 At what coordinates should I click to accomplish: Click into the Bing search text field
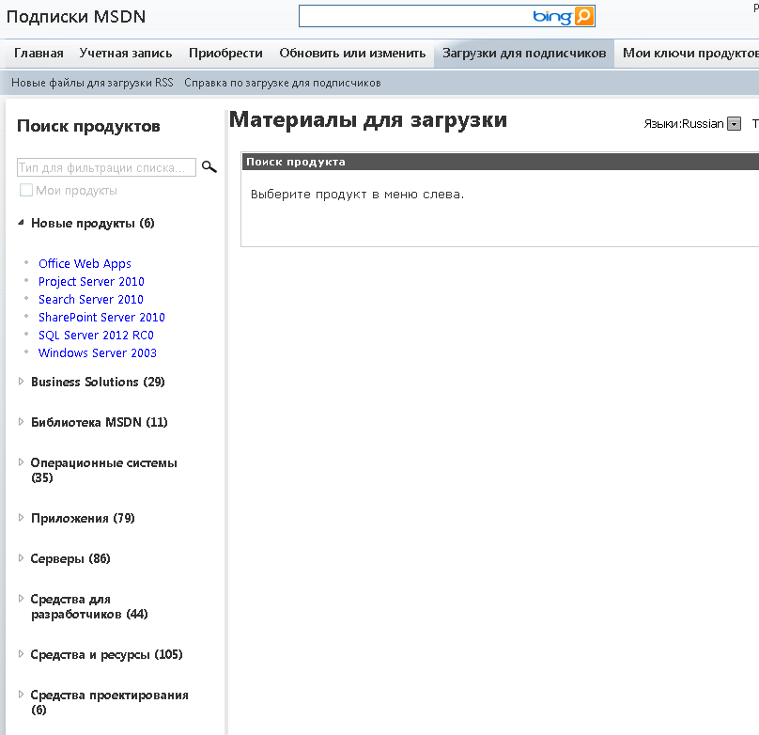(x=414, y=17)
